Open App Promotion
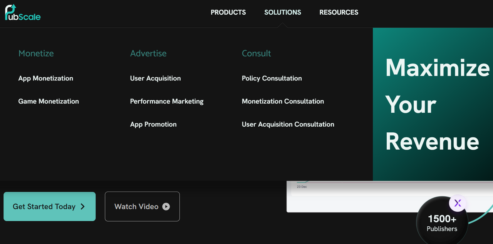 (153, 124)
